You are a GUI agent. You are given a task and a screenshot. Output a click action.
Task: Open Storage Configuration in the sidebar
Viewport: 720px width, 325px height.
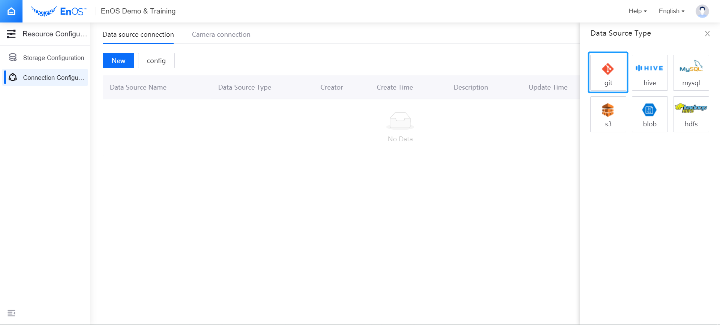[53, 58]
